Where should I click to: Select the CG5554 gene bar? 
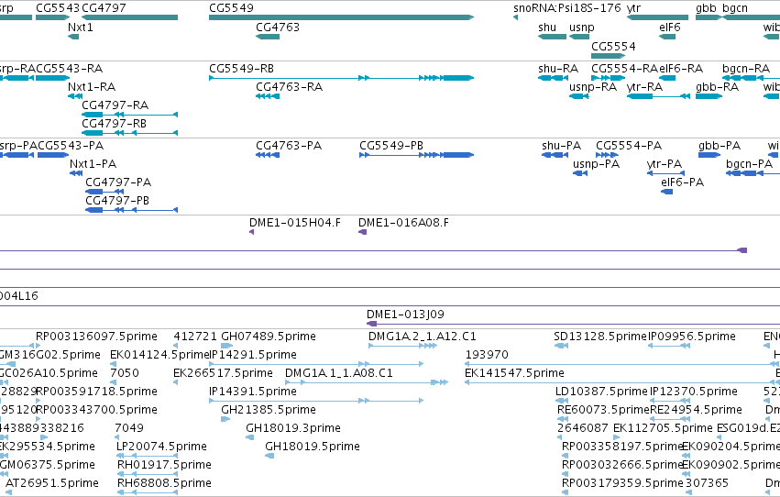pyautogui.click(x=608, y=56)
